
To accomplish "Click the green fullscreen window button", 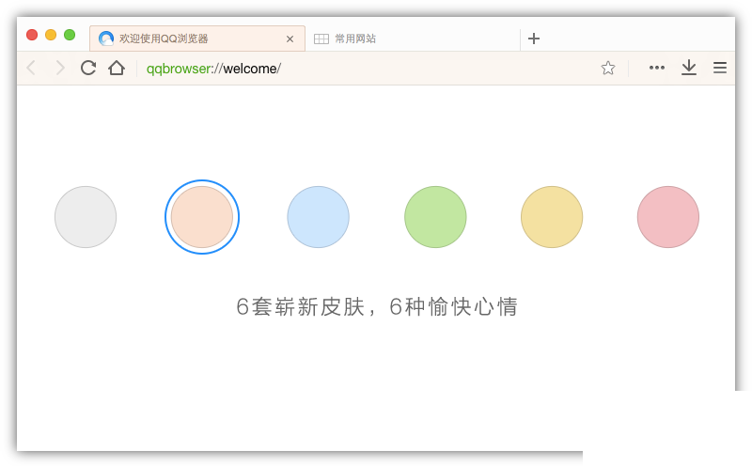I will [x=70, y=35].
